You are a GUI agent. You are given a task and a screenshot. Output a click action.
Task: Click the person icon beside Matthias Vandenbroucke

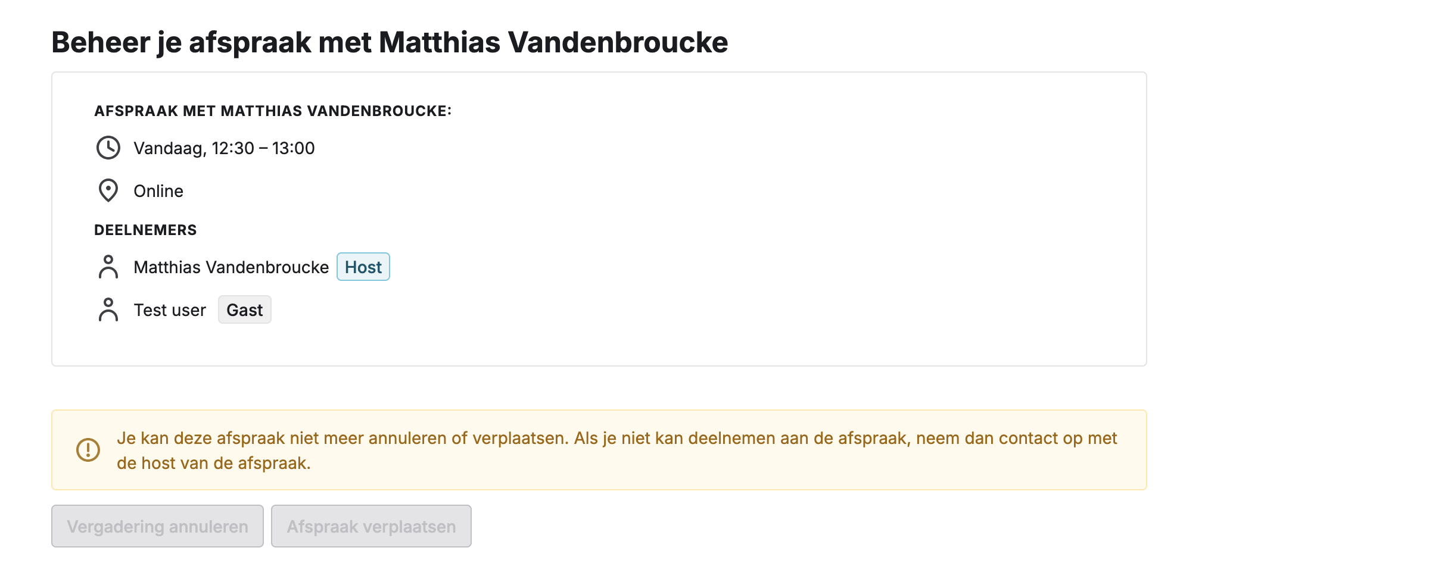coord(108,267)
